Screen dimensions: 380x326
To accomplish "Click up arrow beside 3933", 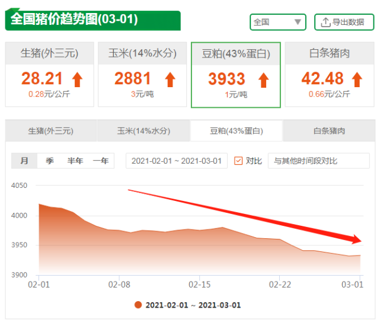I will click(263, 80).
